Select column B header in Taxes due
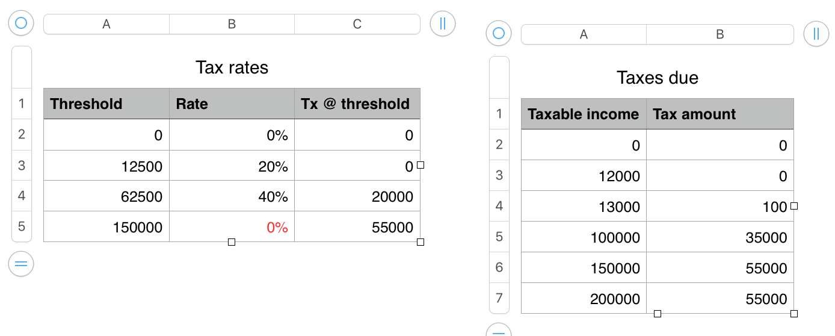This screenshot has height=336, width=835. [719, 34]
